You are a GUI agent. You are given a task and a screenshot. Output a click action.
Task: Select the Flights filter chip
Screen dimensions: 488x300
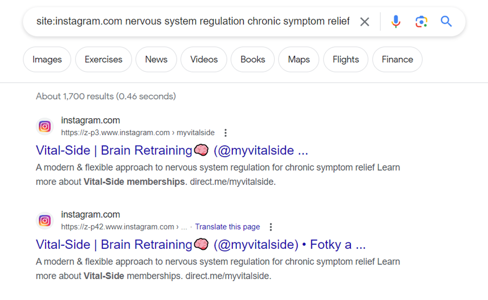tap(346, 60)
